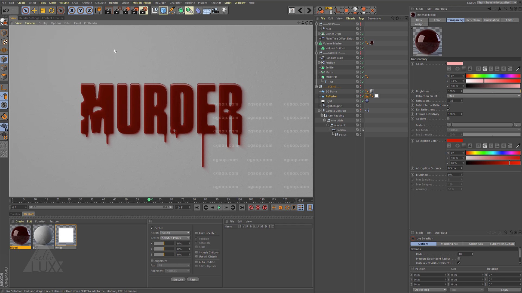Click HSV mode icon under Absorption Color
522x293 pixels.
pos(485,146)
